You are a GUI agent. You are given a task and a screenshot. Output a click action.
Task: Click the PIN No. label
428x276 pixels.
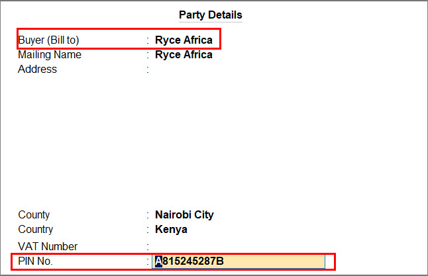click(x=35, y=261)
